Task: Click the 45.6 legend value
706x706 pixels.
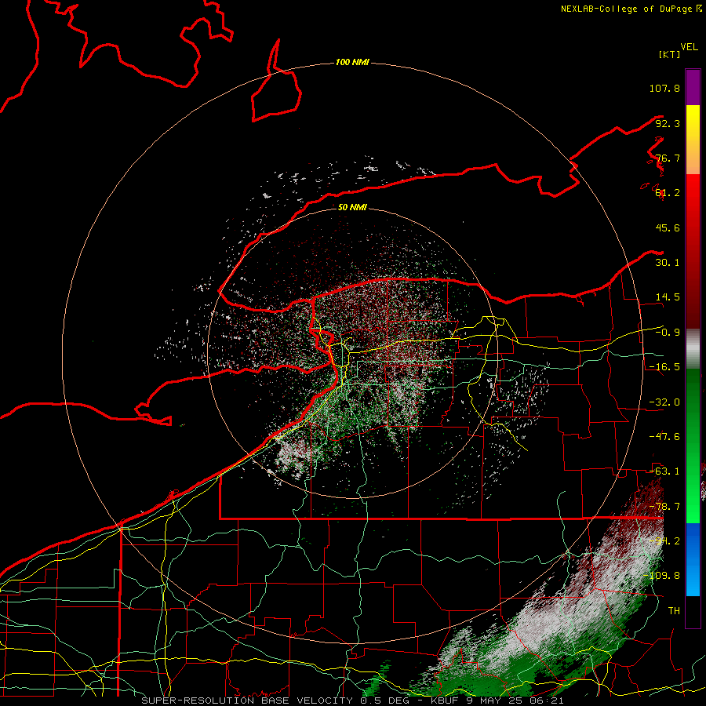Action: (668, 227)
